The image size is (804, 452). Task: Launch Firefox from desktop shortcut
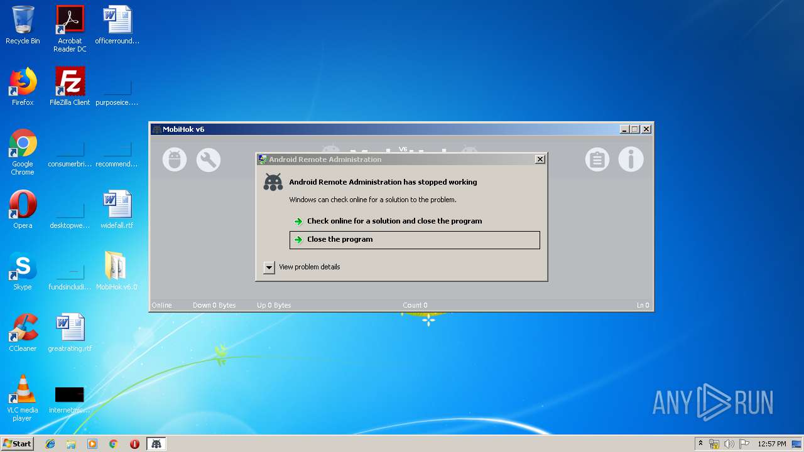point(23,87)
